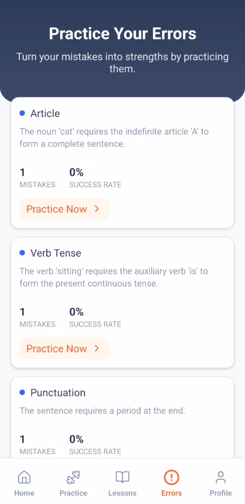Open the Home house icon
Viewport: 245px width, 504px height.
click(24, 477)
